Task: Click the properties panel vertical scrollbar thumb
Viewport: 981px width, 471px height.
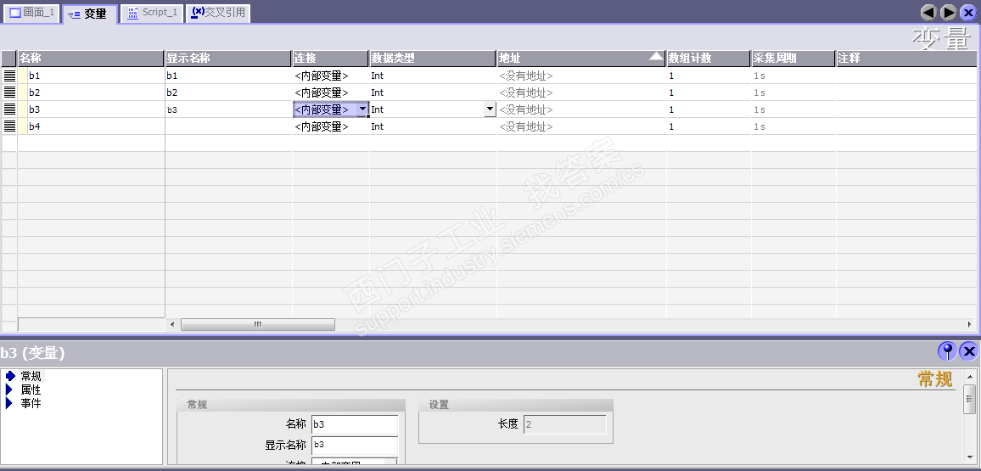Action: [970, 399]
